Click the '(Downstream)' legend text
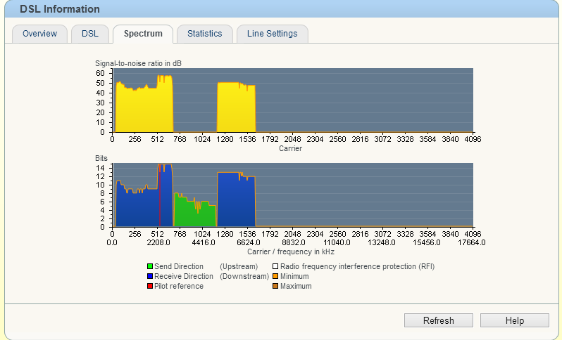This screenshot has height=340, width=562. (244, 276)
